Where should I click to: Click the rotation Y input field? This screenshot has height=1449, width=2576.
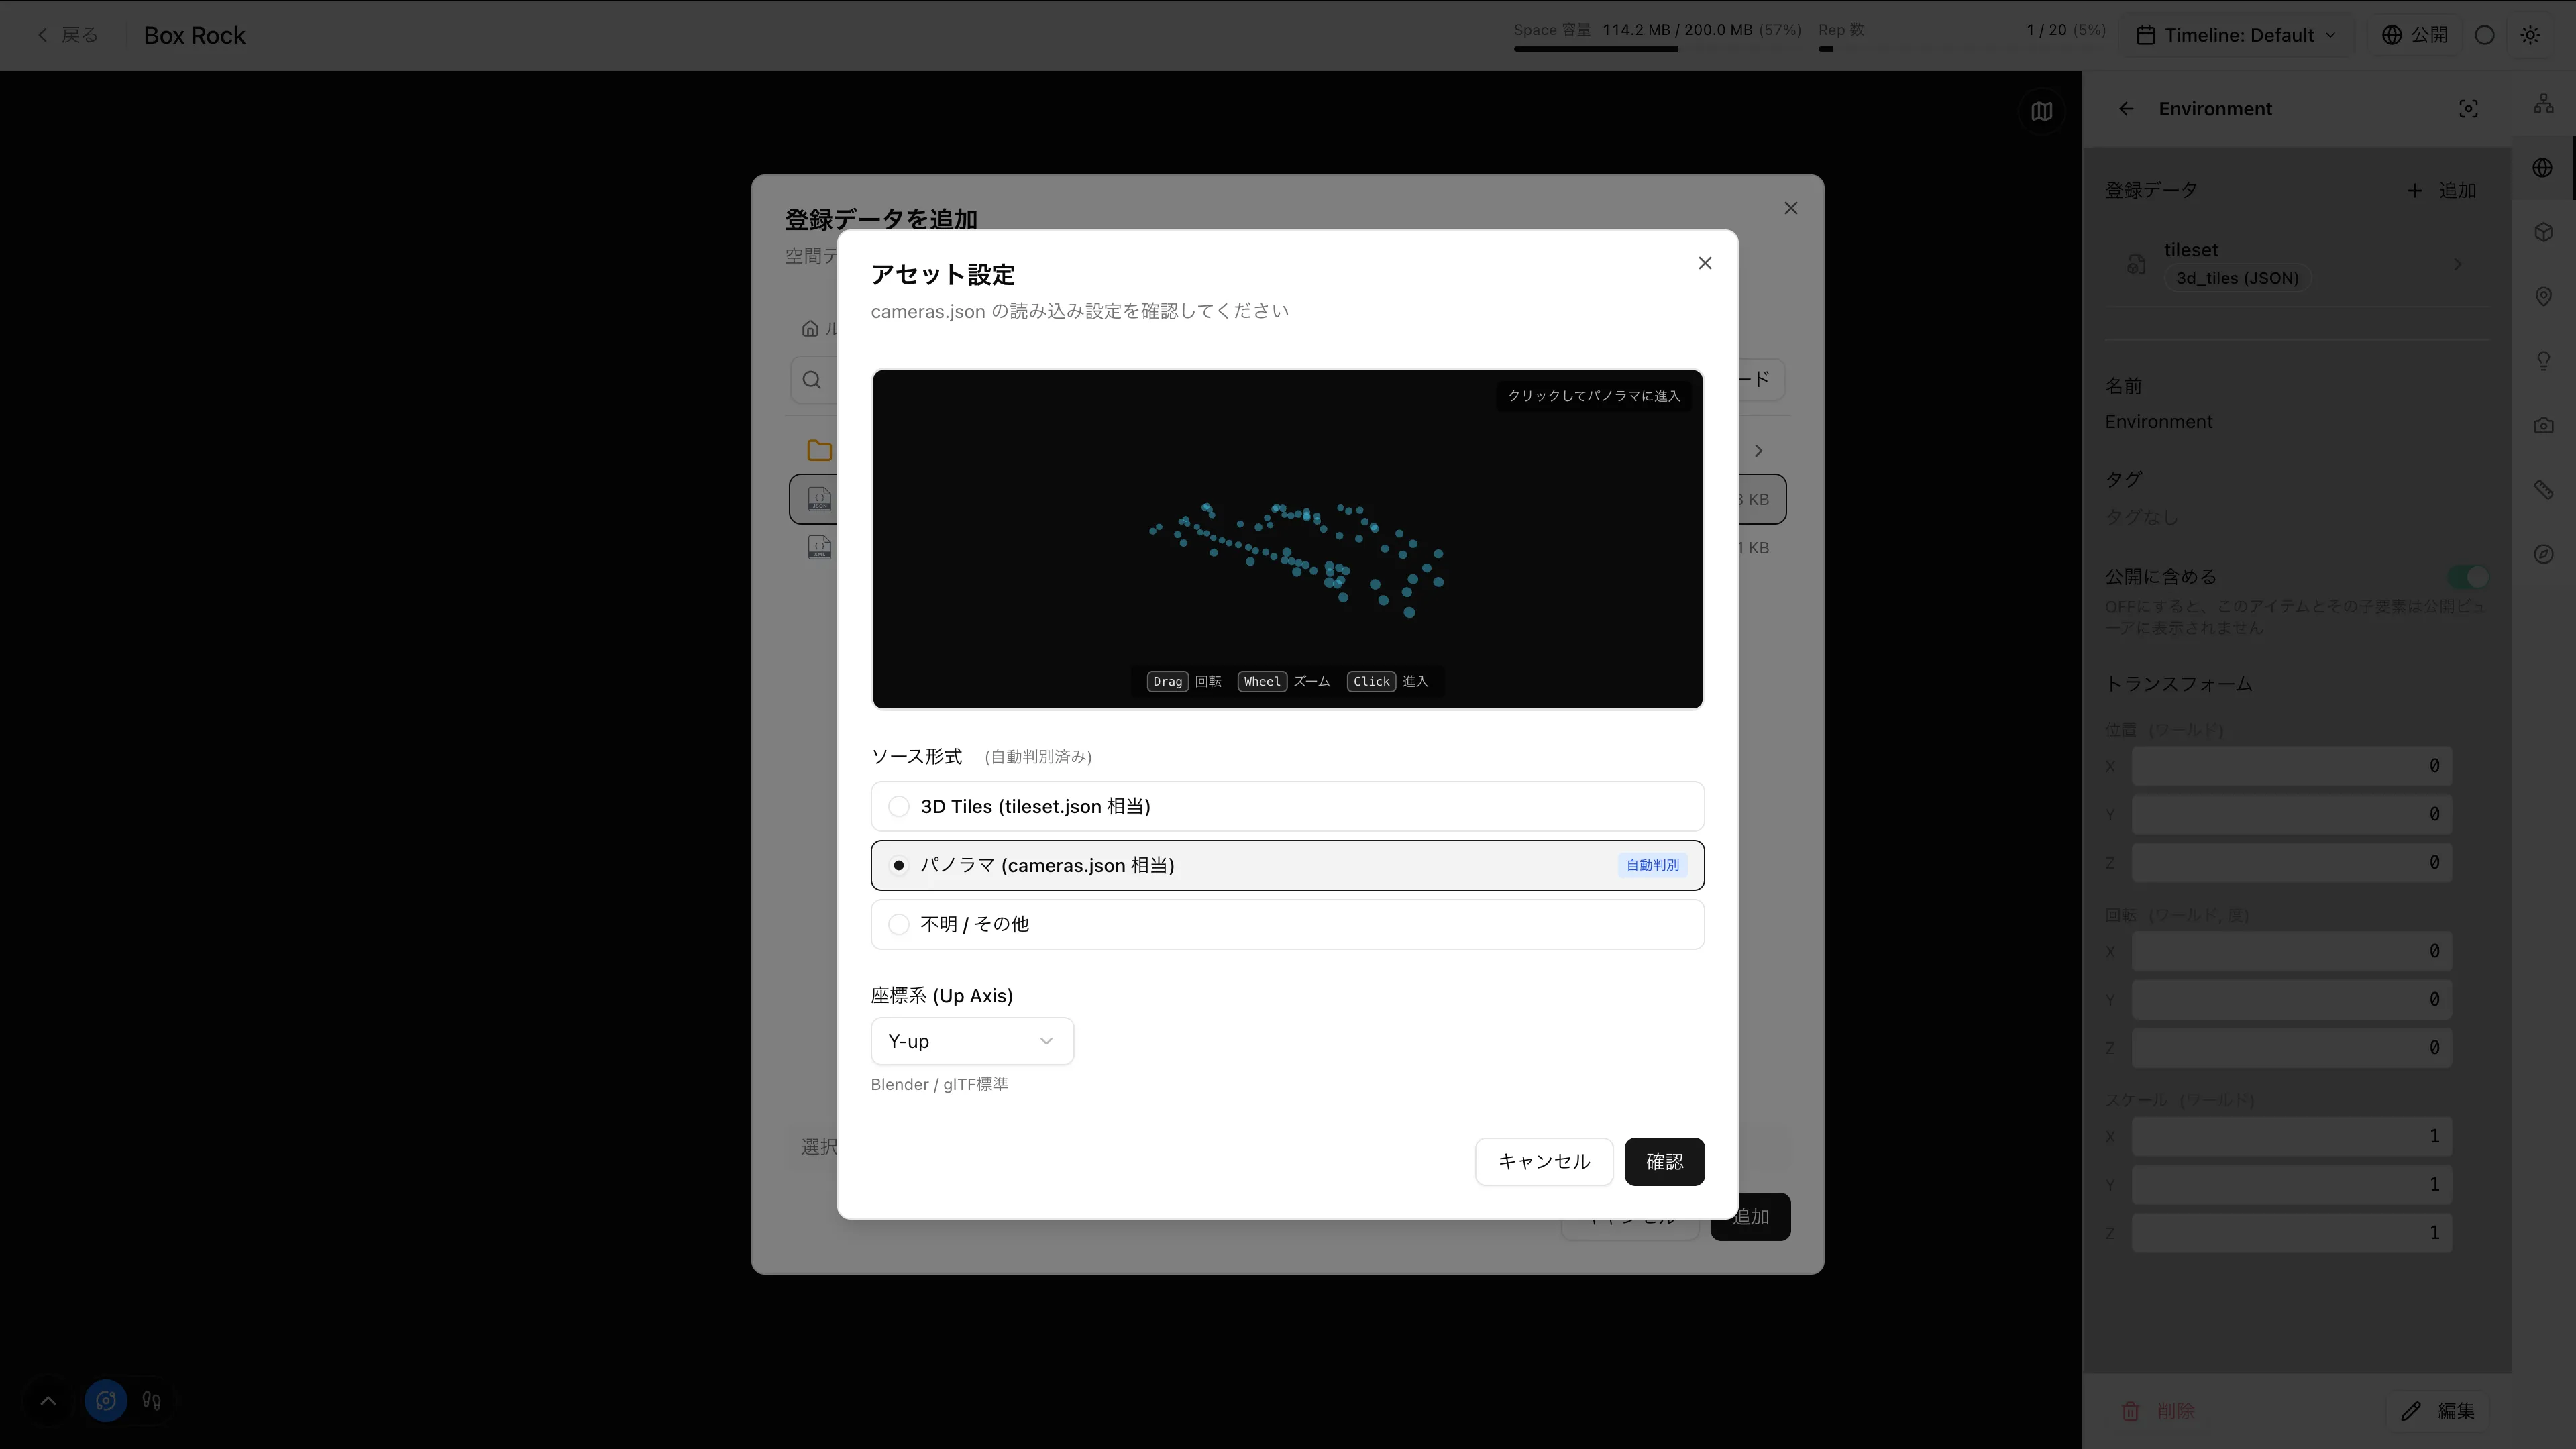(2291, 999)
